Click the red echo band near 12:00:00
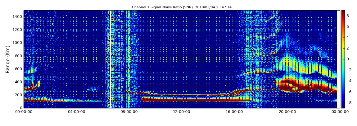The image size is (357, 126). 182,99
